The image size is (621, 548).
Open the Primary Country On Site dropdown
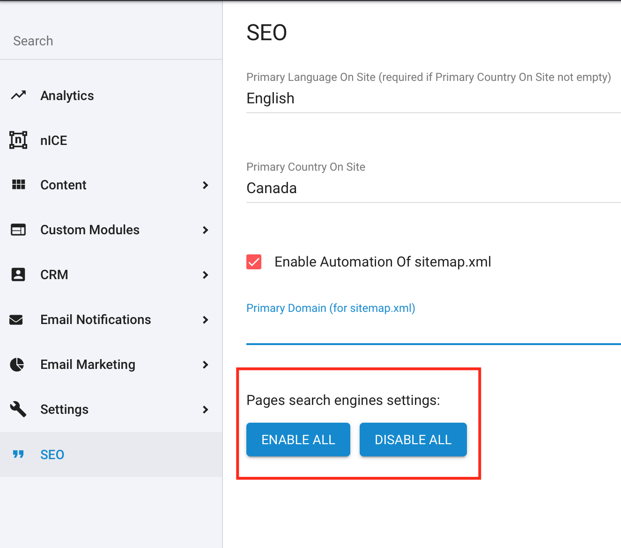(x=433, y=188)
